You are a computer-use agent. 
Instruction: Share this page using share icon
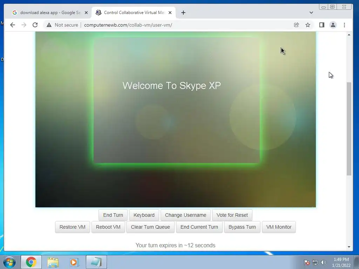click(297, 25)
